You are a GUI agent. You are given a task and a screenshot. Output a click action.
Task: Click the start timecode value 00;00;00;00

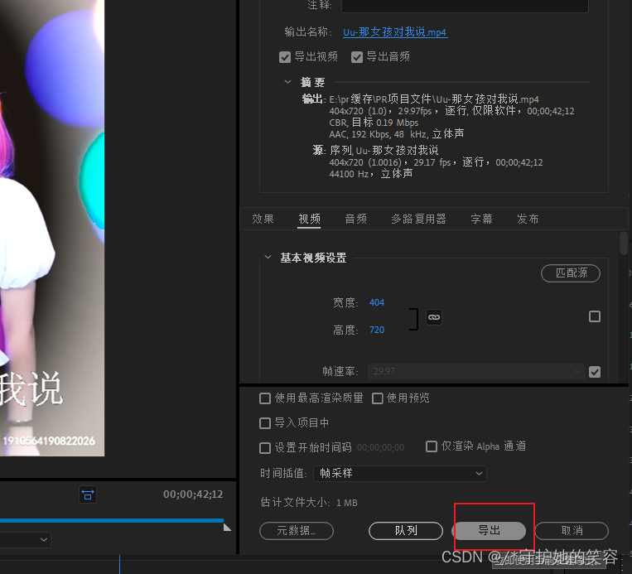(380, 447)
